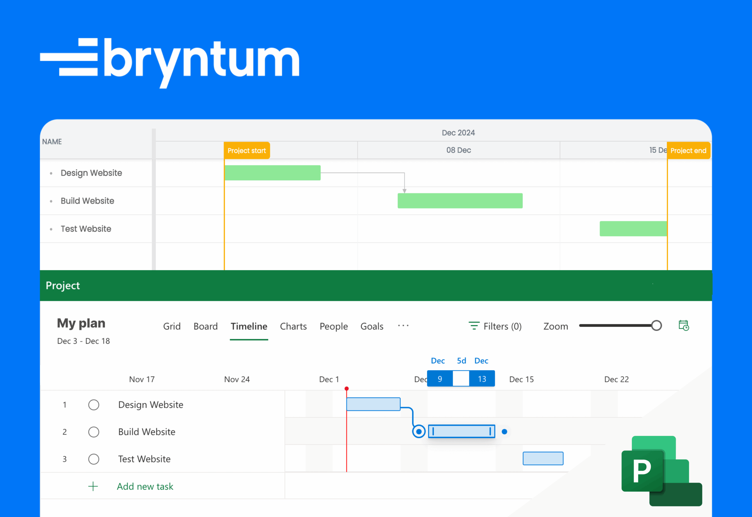
Task: Mark the Design Website task complete
Action: (x=94, y=405)
